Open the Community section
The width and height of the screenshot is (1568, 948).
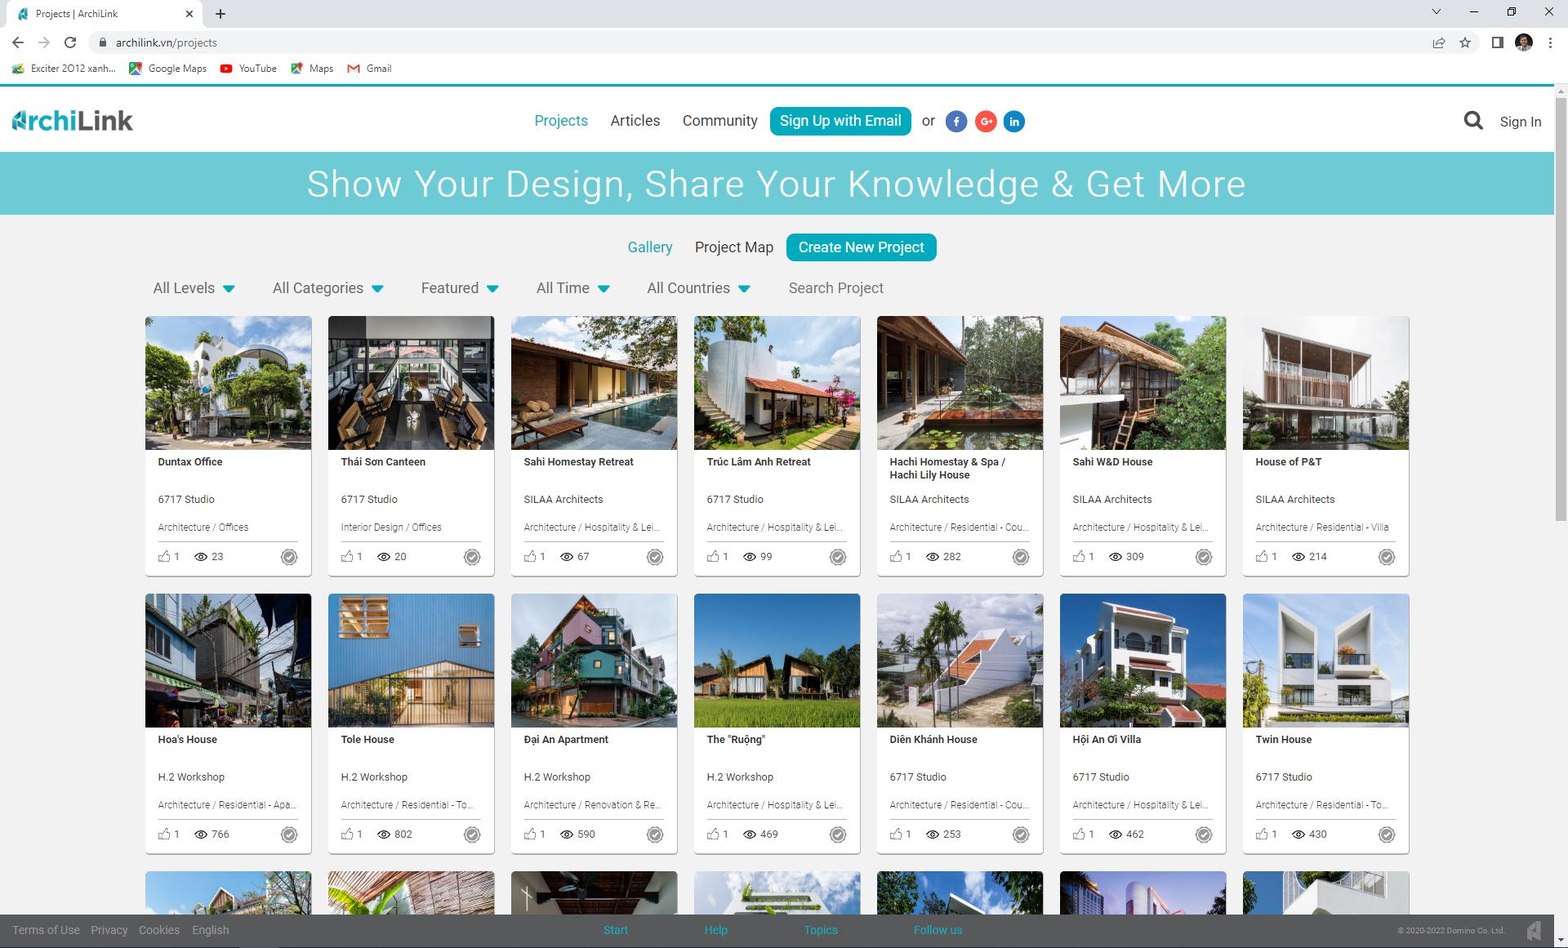pyautogui.click(x=720, y=121)
